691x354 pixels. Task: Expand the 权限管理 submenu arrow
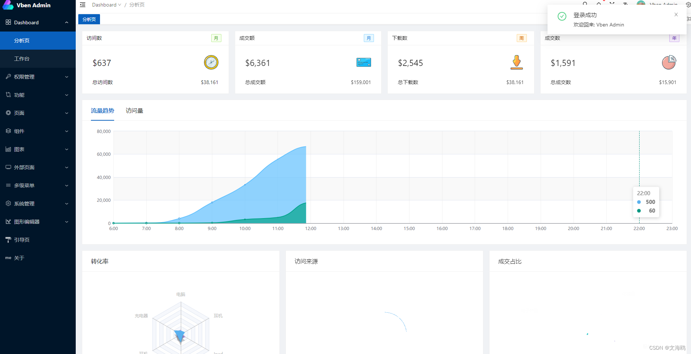pos(67,77)
